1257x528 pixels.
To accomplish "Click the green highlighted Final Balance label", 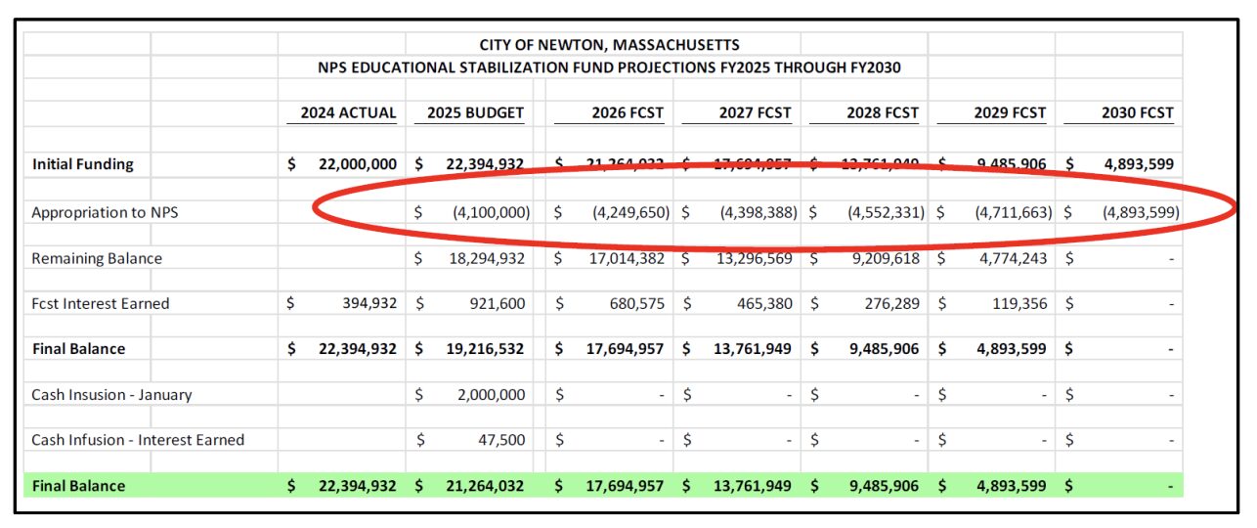I will tap(78, 486).
